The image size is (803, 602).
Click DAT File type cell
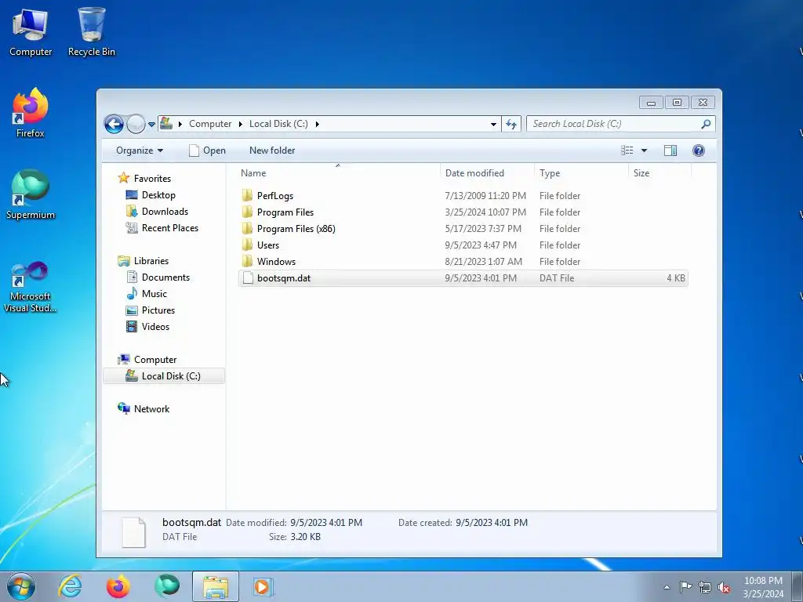point(557,278)
